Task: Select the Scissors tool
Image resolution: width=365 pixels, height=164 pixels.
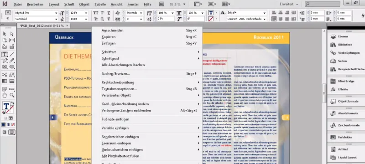Action: point(5,75)
